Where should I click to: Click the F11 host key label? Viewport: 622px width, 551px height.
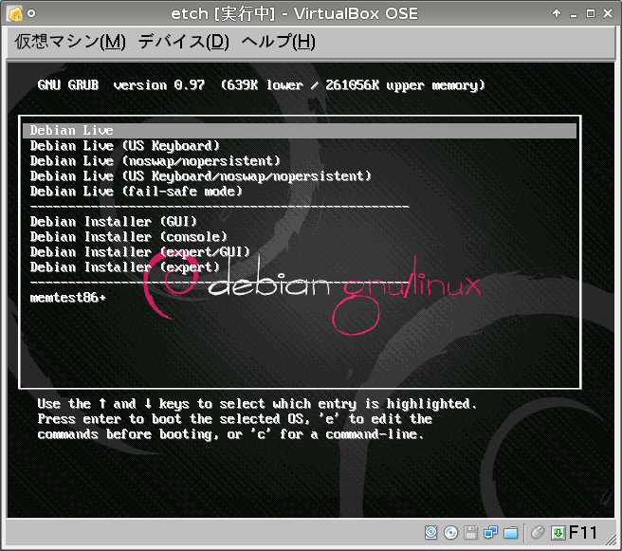[582, 532]
